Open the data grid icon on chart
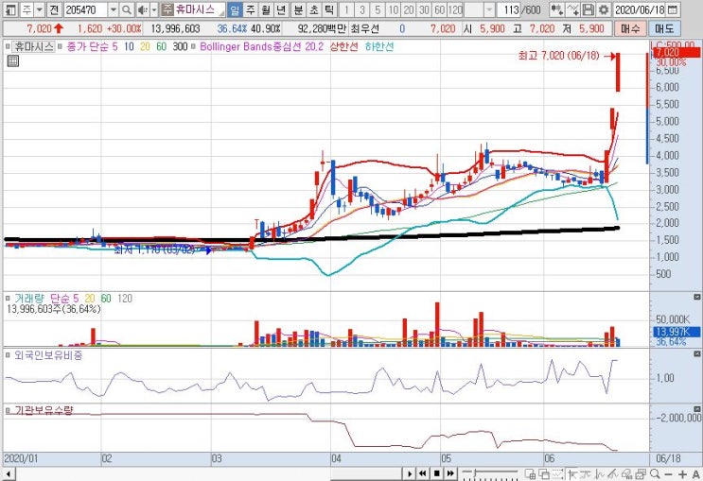The image size is (703, 481). click(x=13, y=60)
